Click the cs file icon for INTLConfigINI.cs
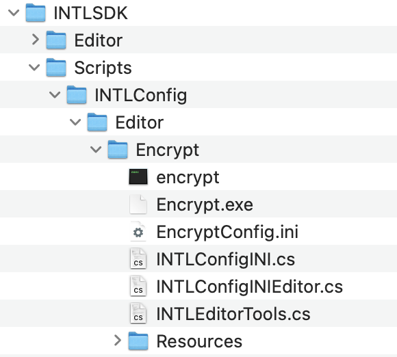397x357 pixels. coord(138,259)
